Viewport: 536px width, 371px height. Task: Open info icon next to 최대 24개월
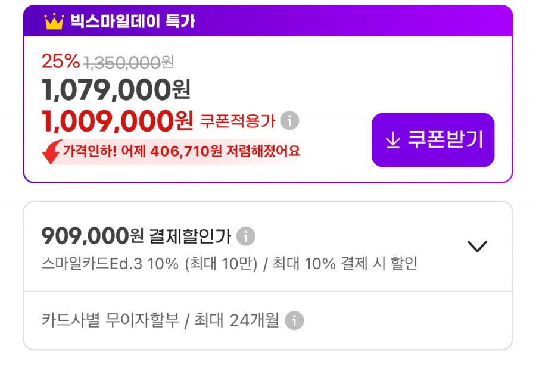pyautogui.click(x=294, y=320)
